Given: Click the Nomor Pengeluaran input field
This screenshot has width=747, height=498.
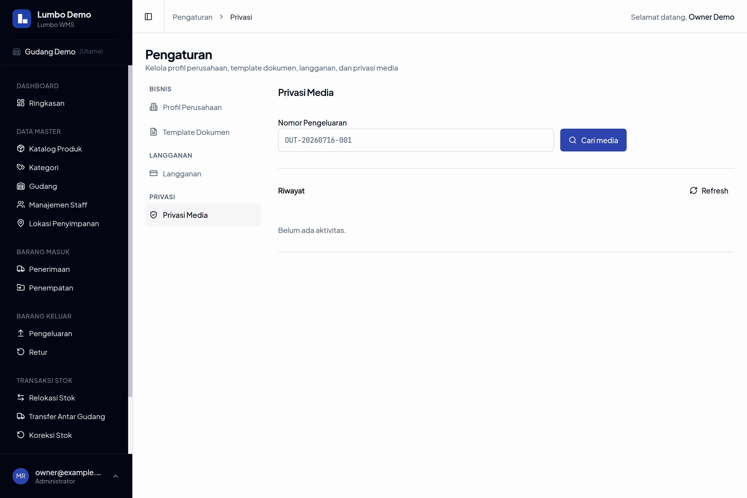Looking at the screenshot, I should (416, 140).
